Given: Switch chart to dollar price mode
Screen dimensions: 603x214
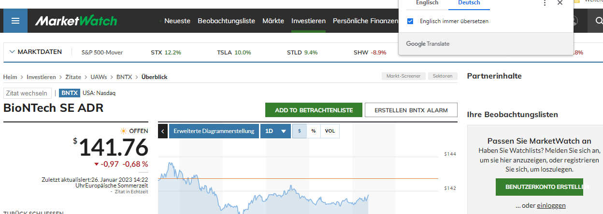Looking at the screenshot, I should point(300,131).
